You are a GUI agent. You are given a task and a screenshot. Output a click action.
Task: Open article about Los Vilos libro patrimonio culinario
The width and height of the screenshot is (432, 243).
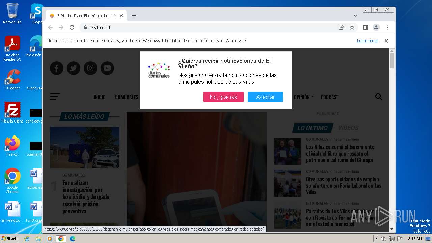pos(340,154)
